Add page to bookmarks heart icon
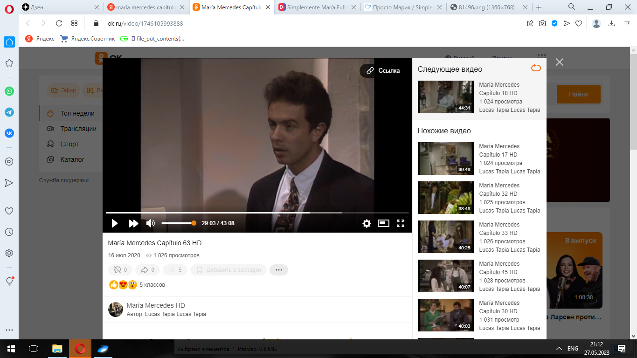 pos(579,23)
